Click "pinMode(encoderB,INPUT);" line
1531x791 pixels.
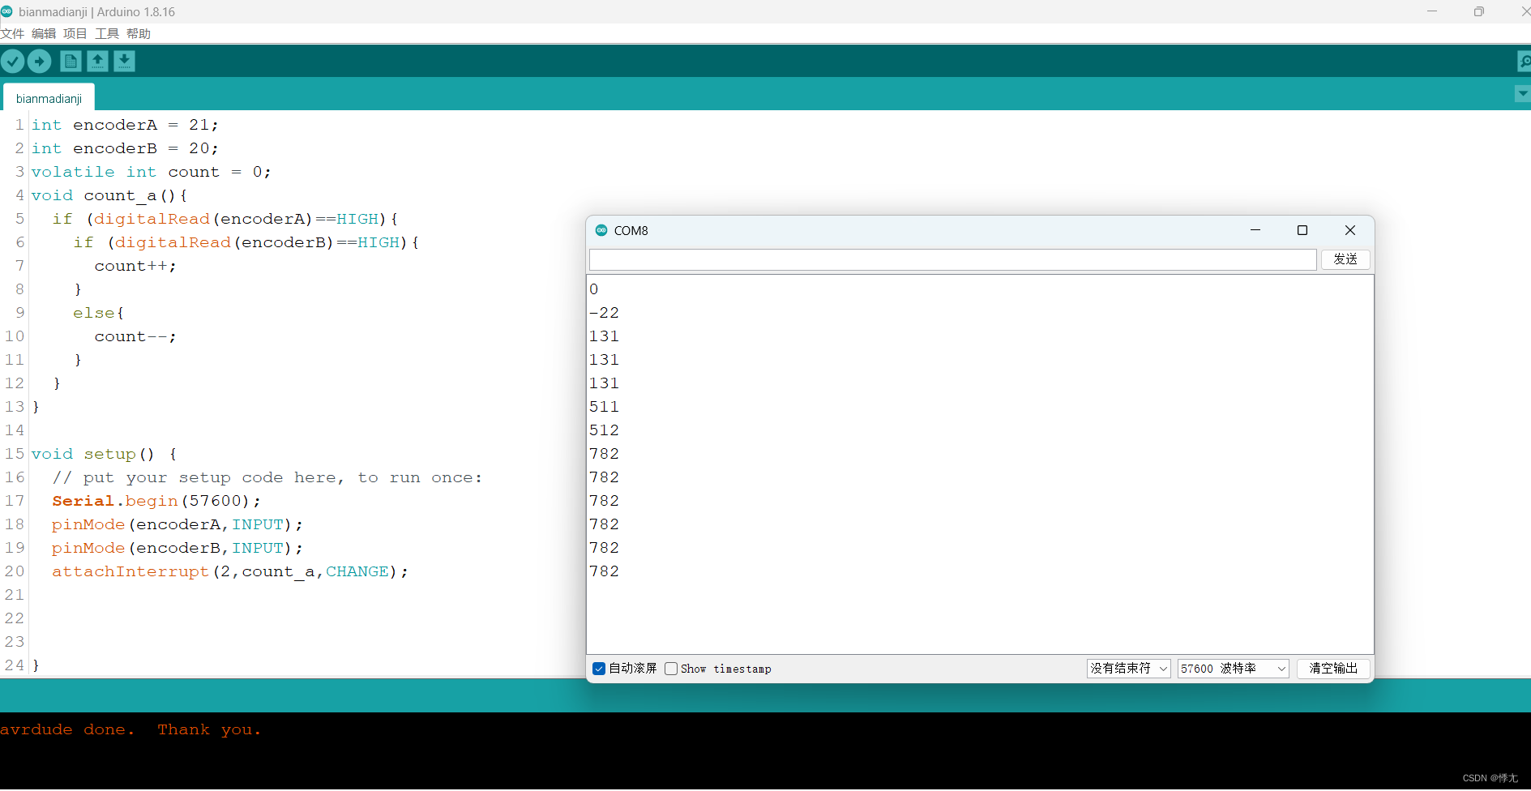pyautogui.click(x=177, y=548)
